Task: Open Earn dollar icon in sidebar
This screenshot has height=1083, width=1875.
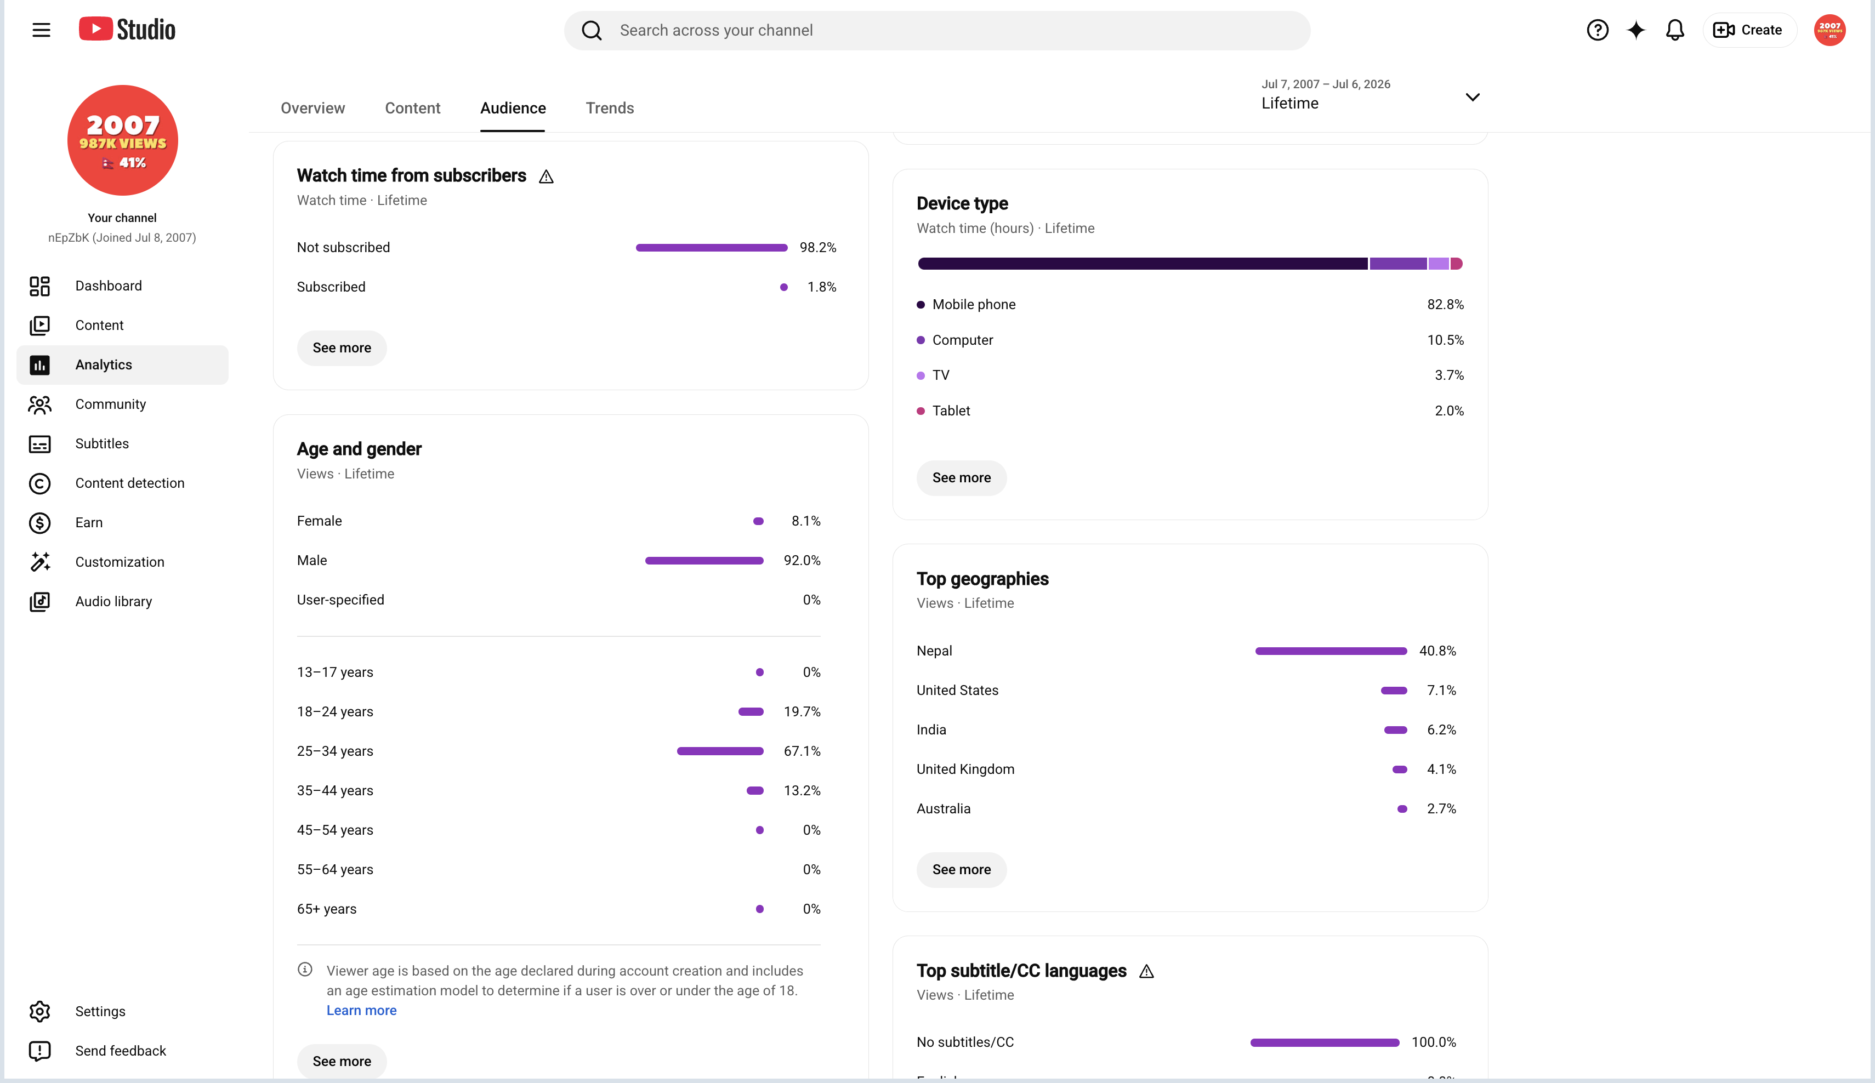Action: 39,523
